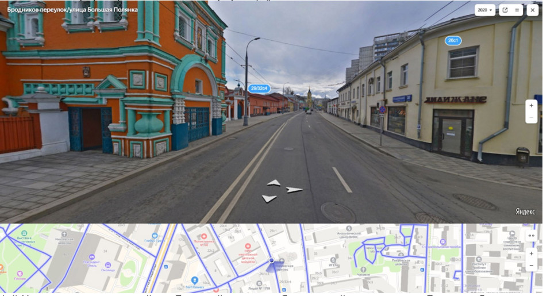Move along the right-pointing navigation arrow
This screenshot has height=296, width=543.
(x=294, y=190)
